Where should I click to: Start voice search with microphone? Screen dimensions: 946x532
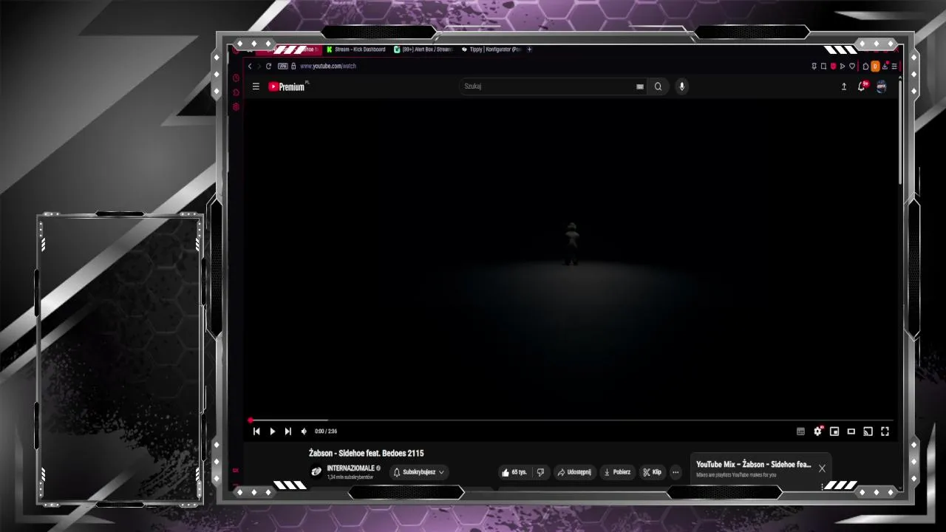coord(681,86)
